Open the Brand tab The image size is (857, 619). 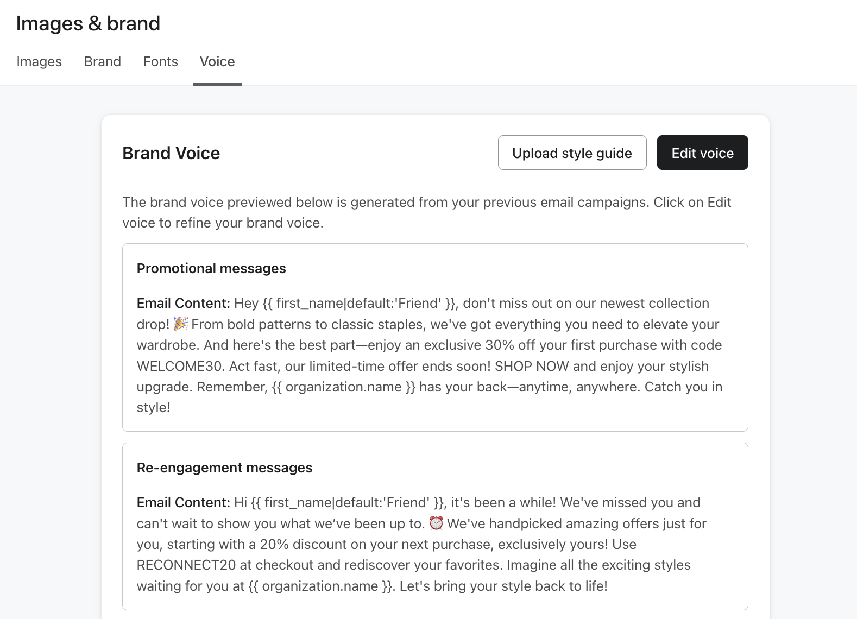pyautogui.click(x=102, y=61)
